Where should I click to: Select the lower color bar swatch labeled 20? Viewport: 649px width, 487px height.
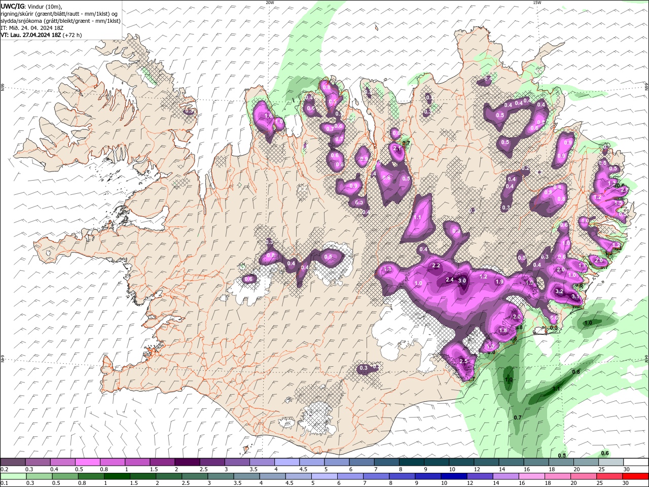coord(584,476)
